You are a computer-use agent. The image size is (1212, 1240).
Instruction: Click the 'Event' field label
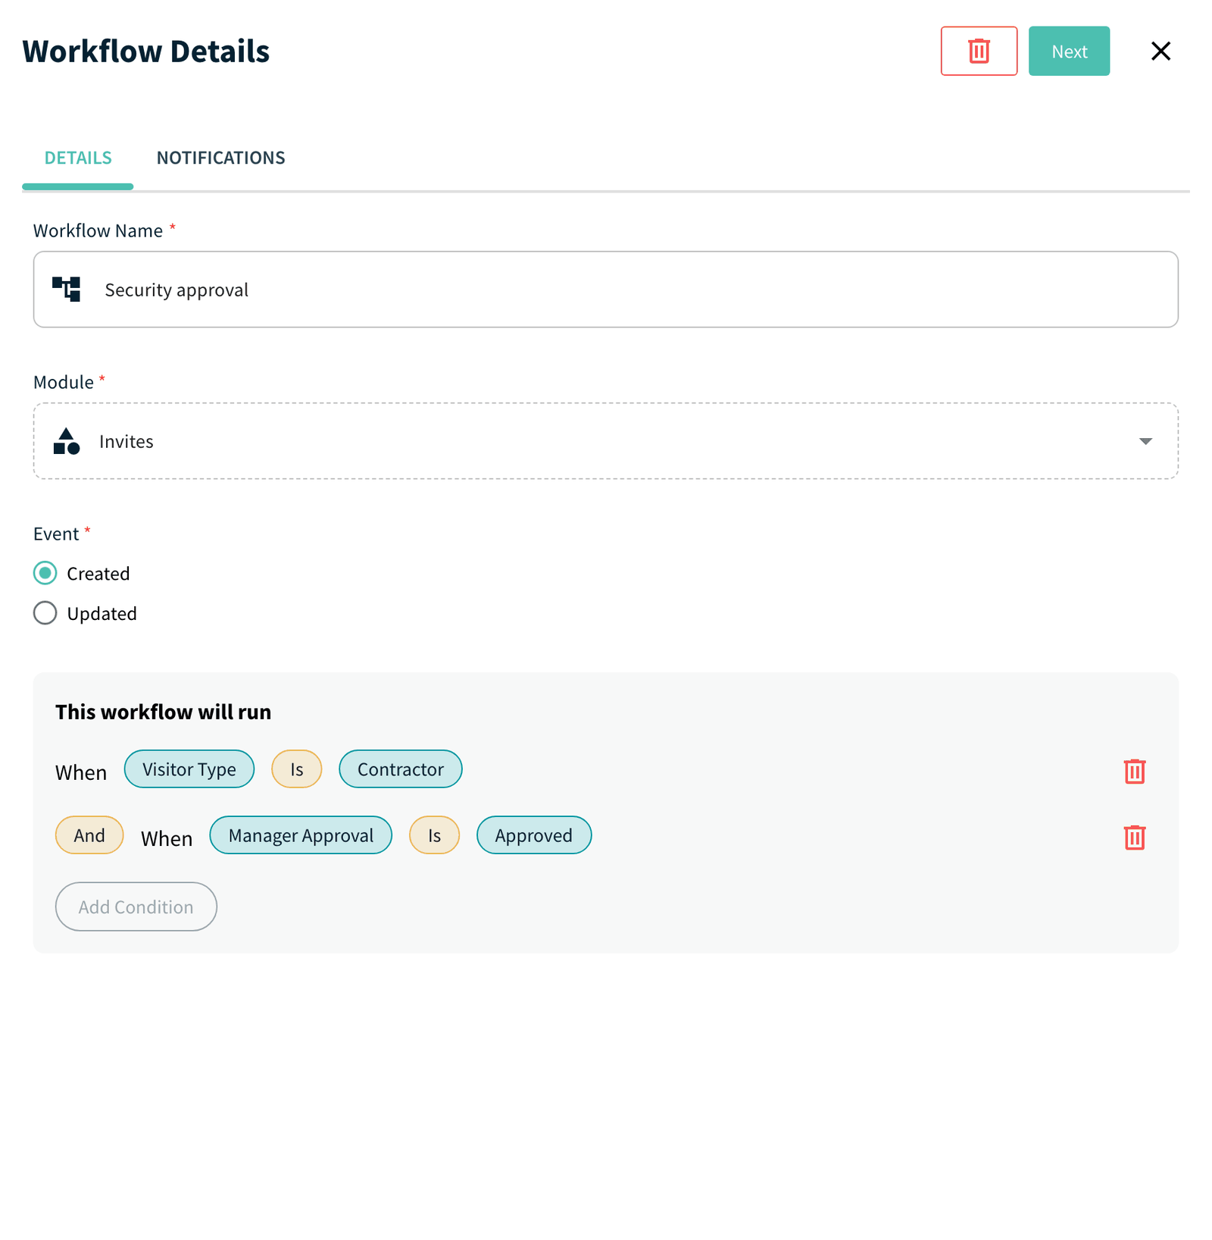[x=56, y=534]
